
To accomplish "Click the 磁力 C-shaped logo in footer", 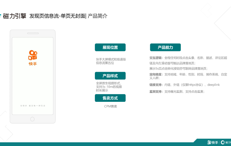I will [x=223, y=142].
